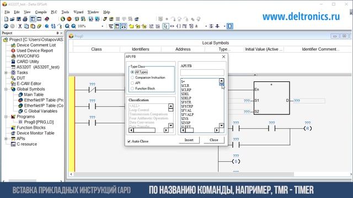This screenshot has height=198, width=353.
Task: Collapse Local Symbols with the up chevron
Action: pos(255,75)
